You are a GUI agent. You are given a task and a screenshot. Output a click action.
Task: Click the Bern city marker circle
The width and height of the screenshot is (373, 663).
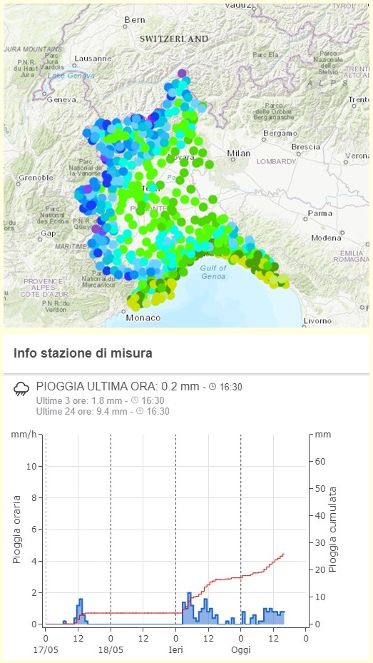point(125,26)
